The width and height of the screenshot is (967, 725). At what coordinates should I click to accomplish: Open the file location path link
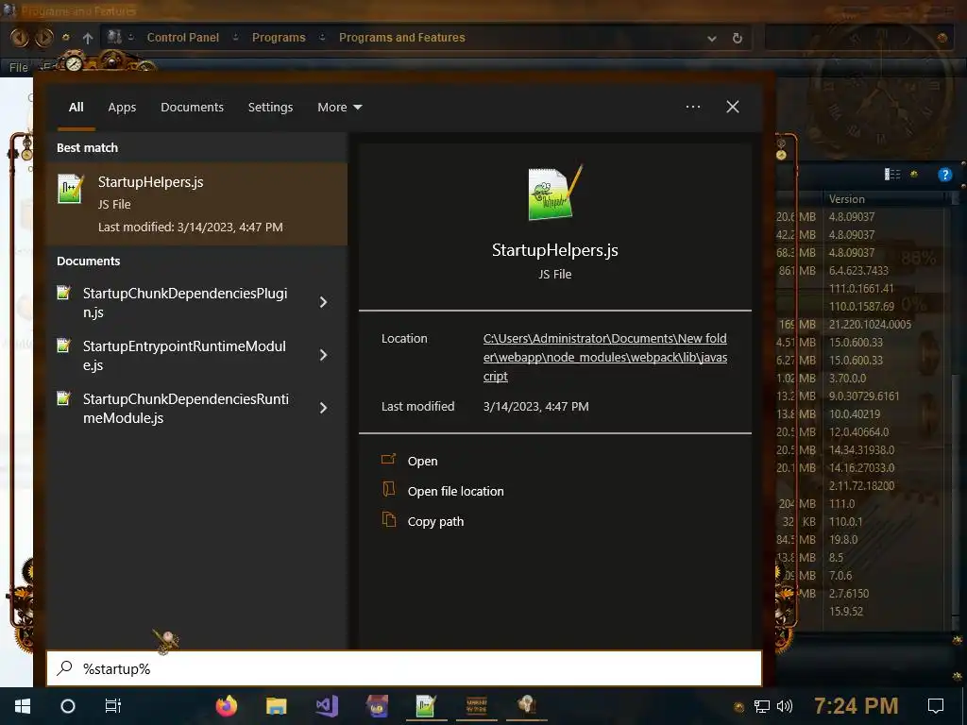[605, 357]
